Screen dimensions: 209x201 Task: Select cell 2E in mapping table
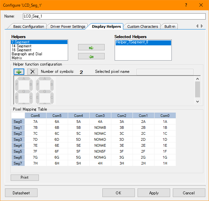click(144, 145)
